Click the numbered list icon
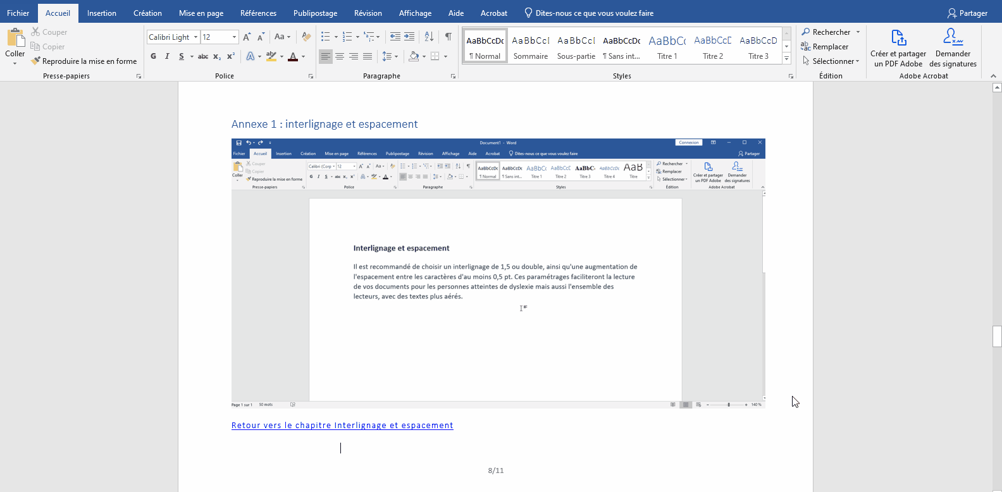Viewport: 1002px width, 492px height. click(x=347, y=37)
